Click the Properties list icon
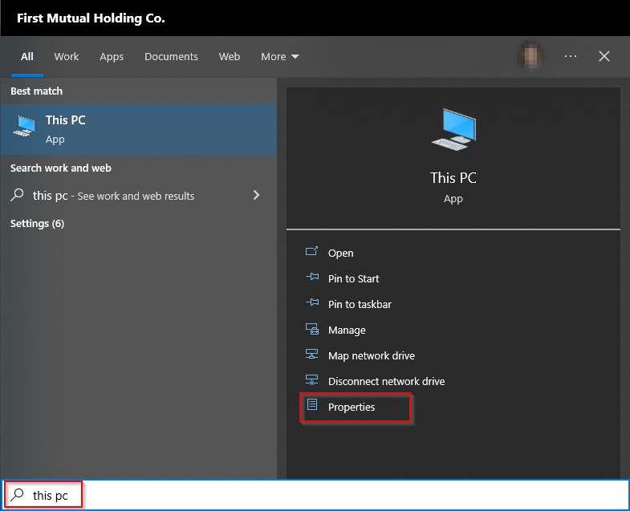 312,404
